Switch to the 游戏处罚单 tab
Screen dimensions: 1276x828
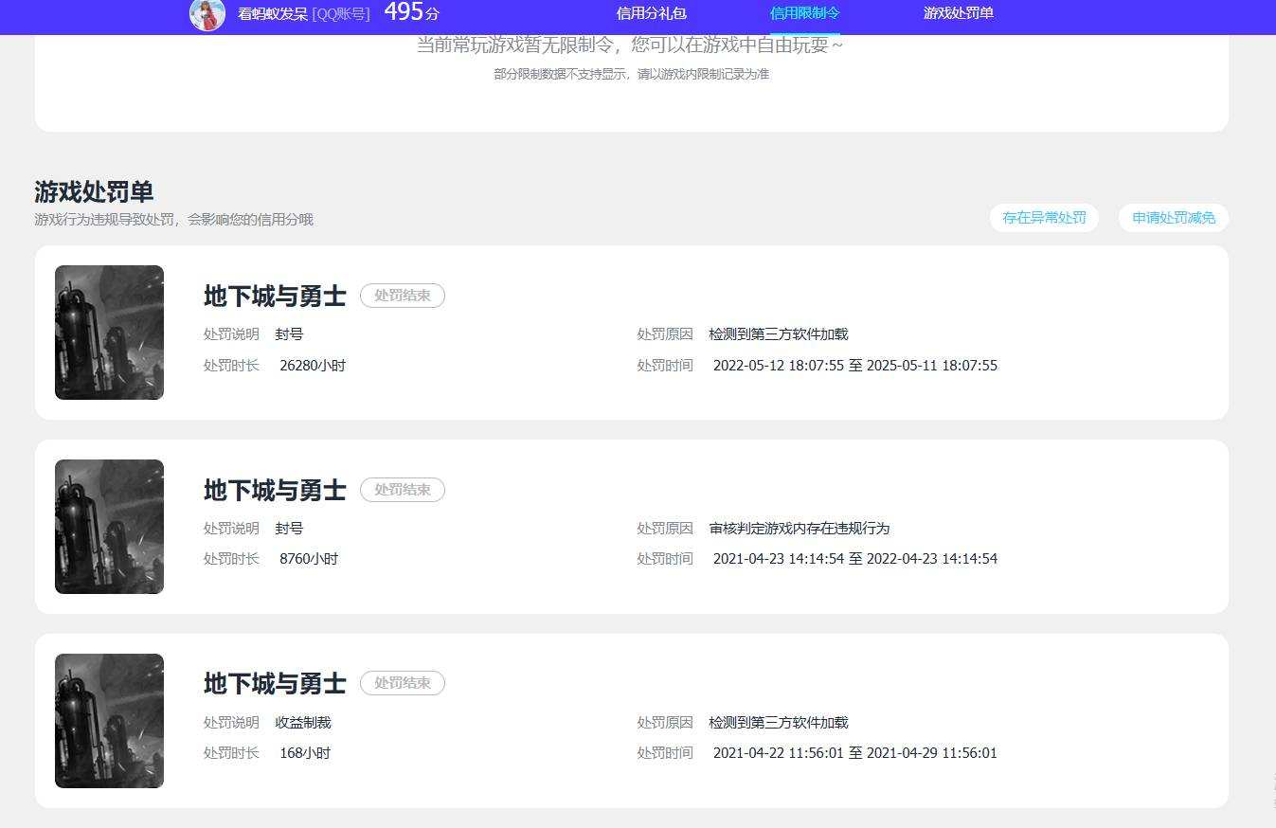pos(959,13)
